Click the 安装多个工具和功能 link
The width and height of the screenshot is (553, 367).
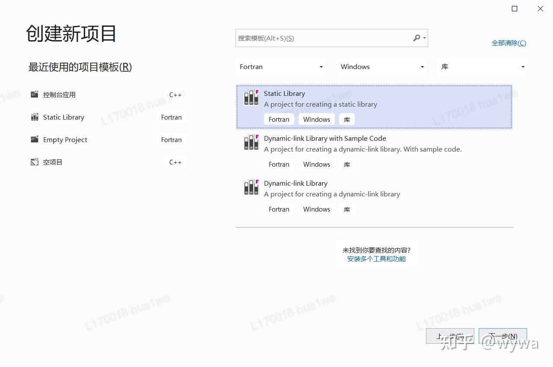pos(376,259)
